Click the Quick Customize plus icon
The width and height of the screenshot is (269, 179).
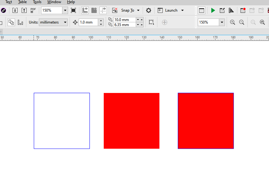165,22
